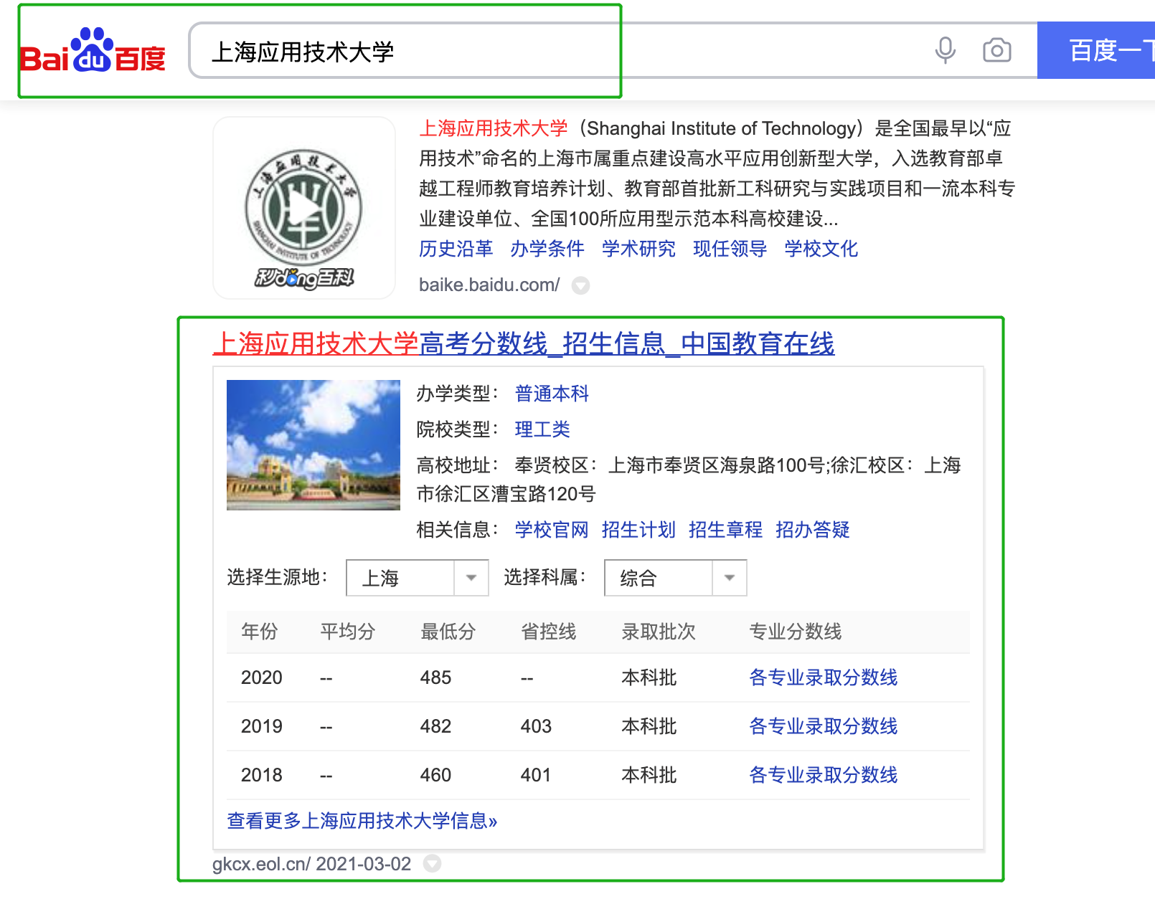Open the 历史沿革 link
Screen dimensions: 1155x899
456,249
